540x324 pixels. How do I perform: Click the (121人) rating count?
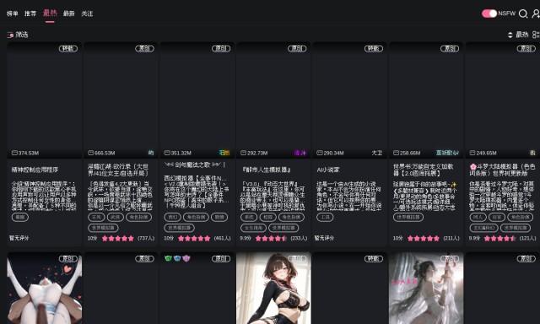[527, 238]
